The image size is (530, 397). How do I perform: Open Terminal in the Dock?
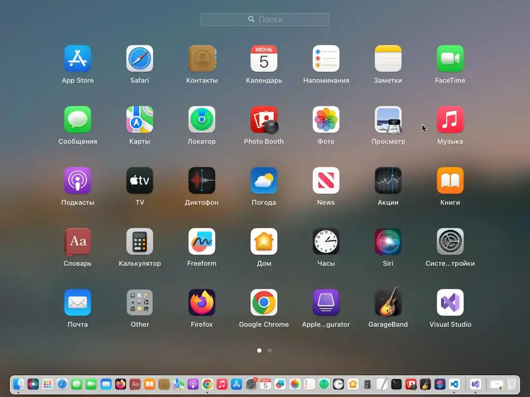click(x=396, y=384)
